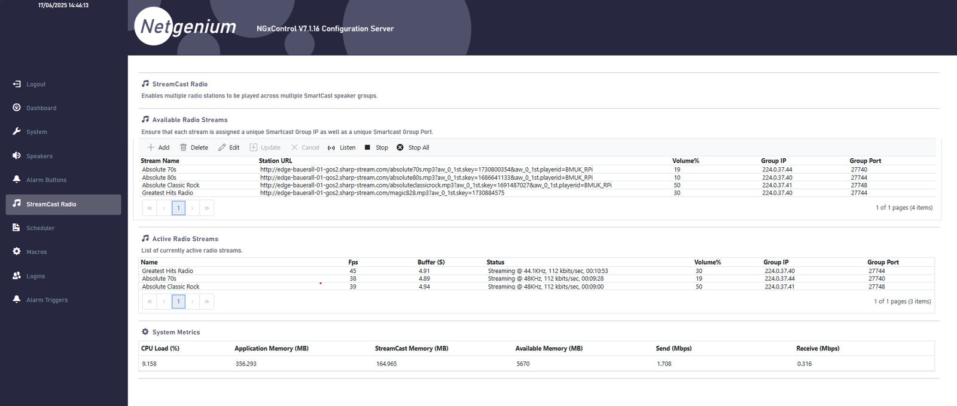Click buffer value 4.89
Image resolution: width=957 pixels, height=406 pixels.
[424, 279]
